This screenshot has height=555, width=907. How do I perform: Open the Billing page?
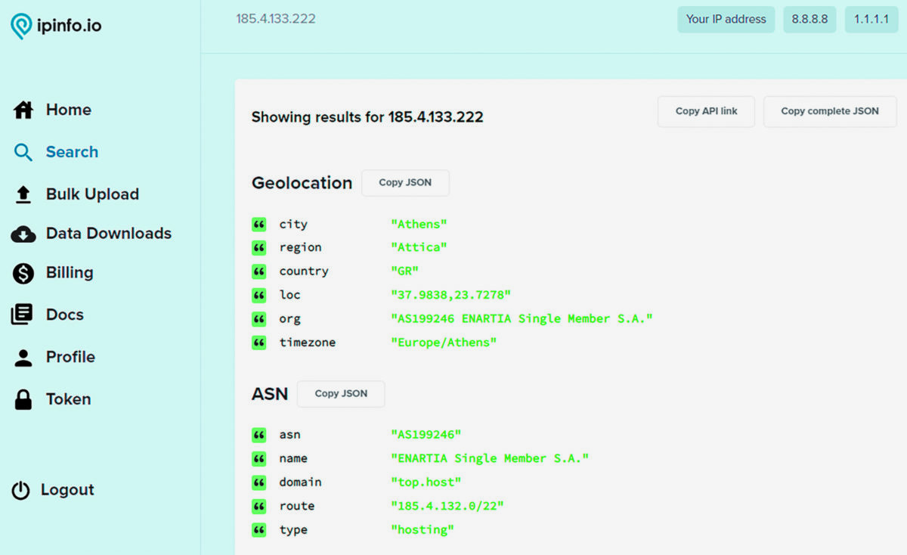pyautogui.click(x=70, y=273)
